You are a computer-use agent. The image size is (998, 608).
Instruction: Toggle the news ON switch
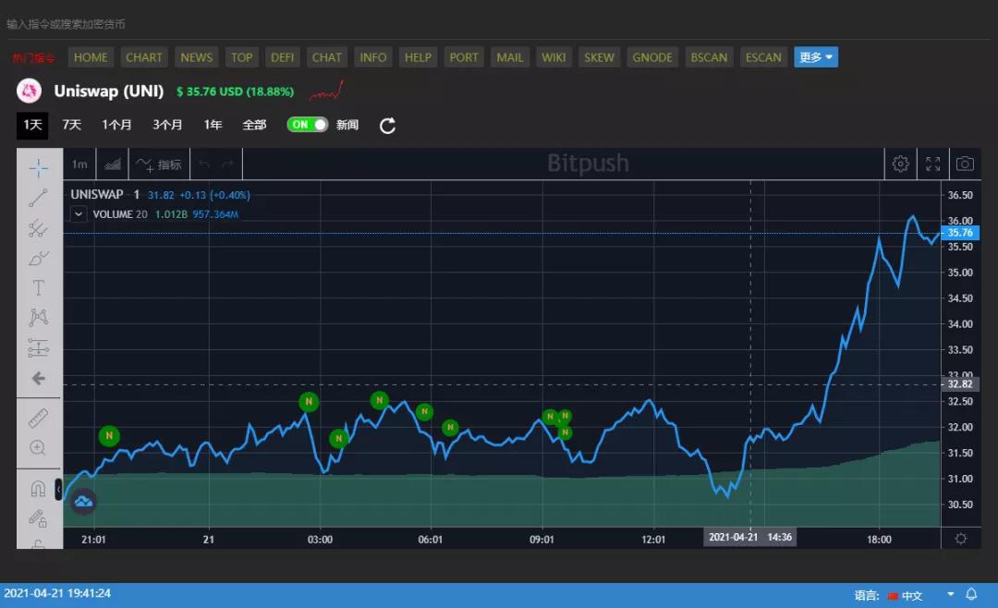pyautogui.click(x=308, y=125)
